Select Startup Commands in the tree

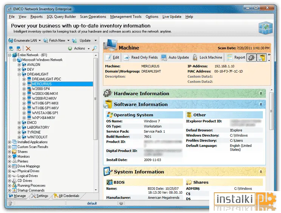(31, 190)
